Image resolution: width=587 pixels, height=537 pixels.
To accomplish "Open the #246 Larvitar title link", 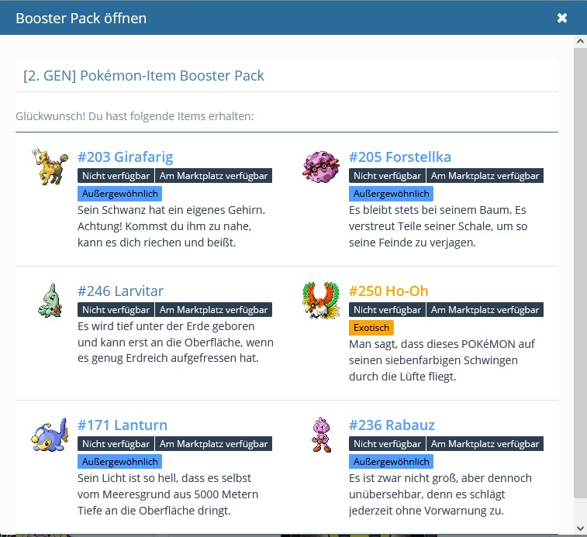I will click(120, 291).
